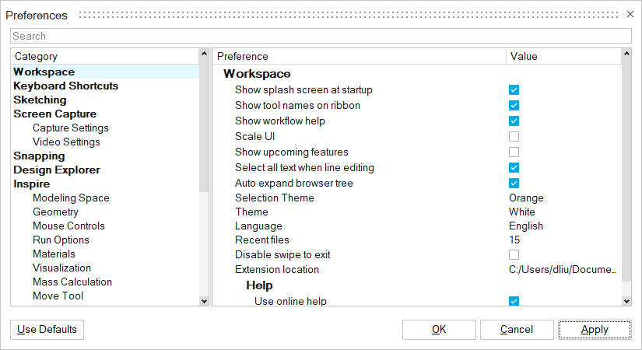
Task: Open Capture Settings category
Action: click(71, 128)
